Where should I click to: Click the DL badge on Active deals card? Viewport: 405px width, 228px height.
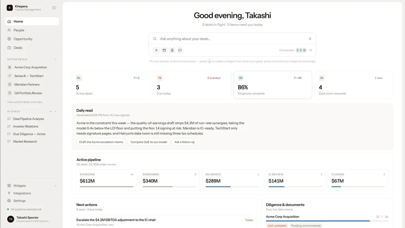[x=79, y=78]
